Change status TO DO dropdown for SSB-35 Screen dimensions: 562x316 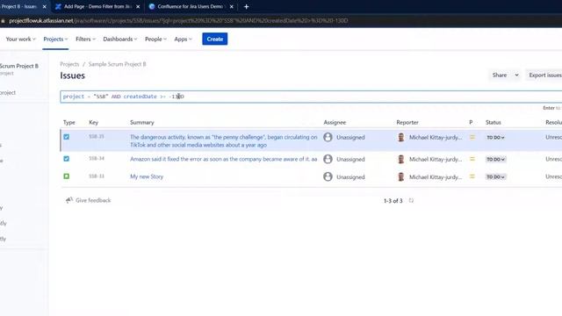coord(495,138)
